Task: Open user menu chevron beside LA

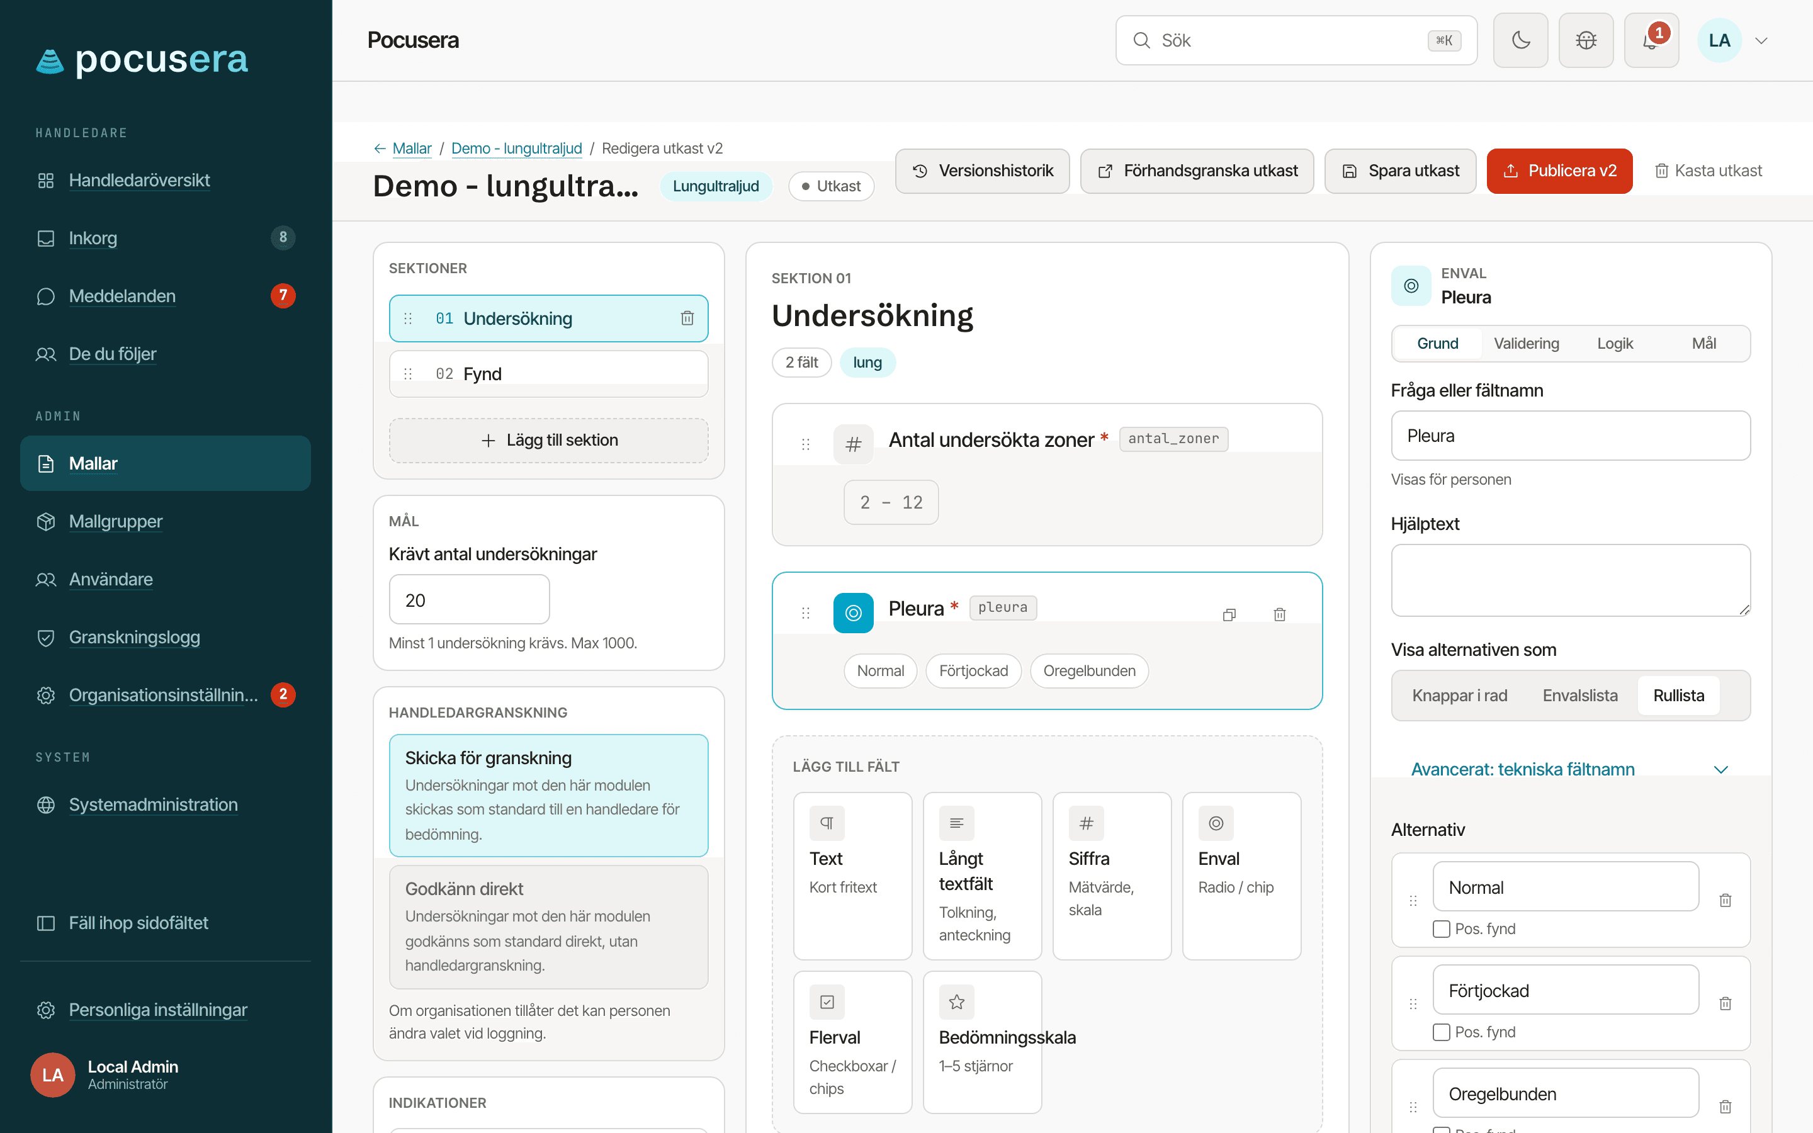Action: 1761,40
